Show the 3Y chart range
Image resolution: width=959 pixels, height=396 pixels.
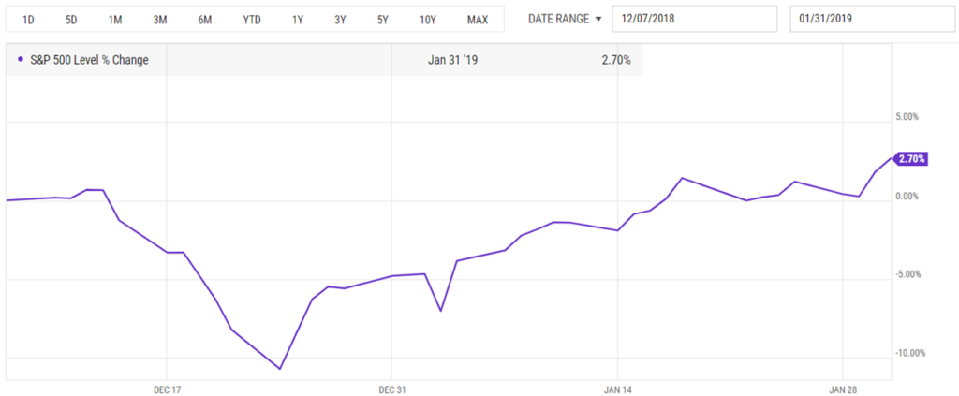(x=340, y=20)
